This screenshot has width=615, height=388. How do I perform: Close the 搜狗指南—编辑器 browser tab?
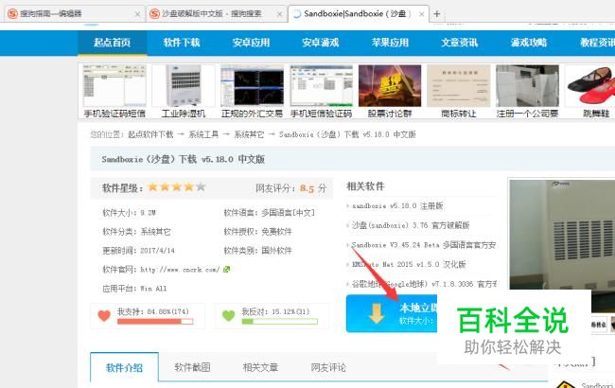pos(137,14)
